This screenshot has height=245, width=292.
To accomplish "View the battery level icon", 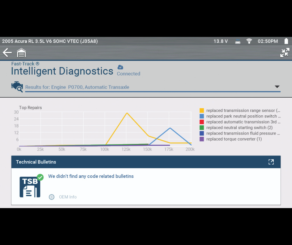I will (286, 41).
